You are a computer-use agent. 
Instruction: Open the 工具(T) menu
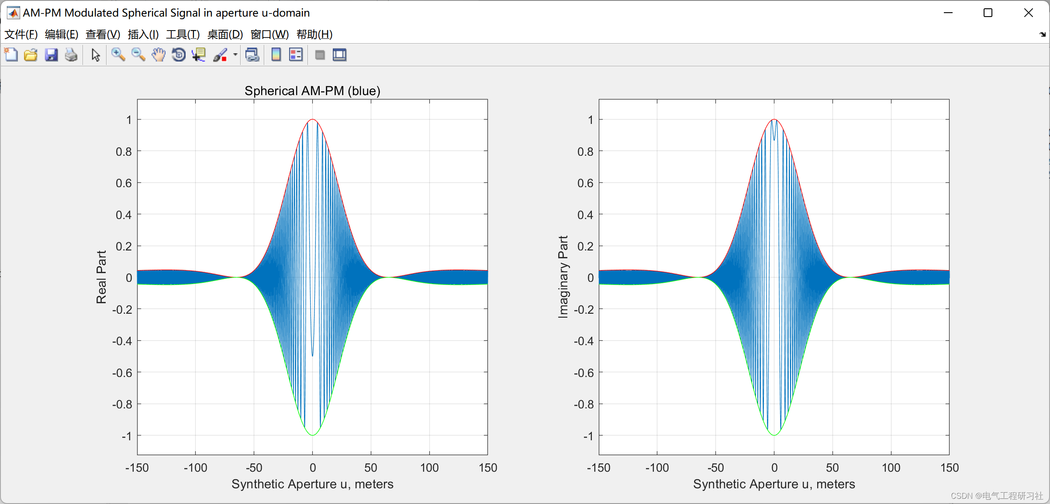[183, 34]
